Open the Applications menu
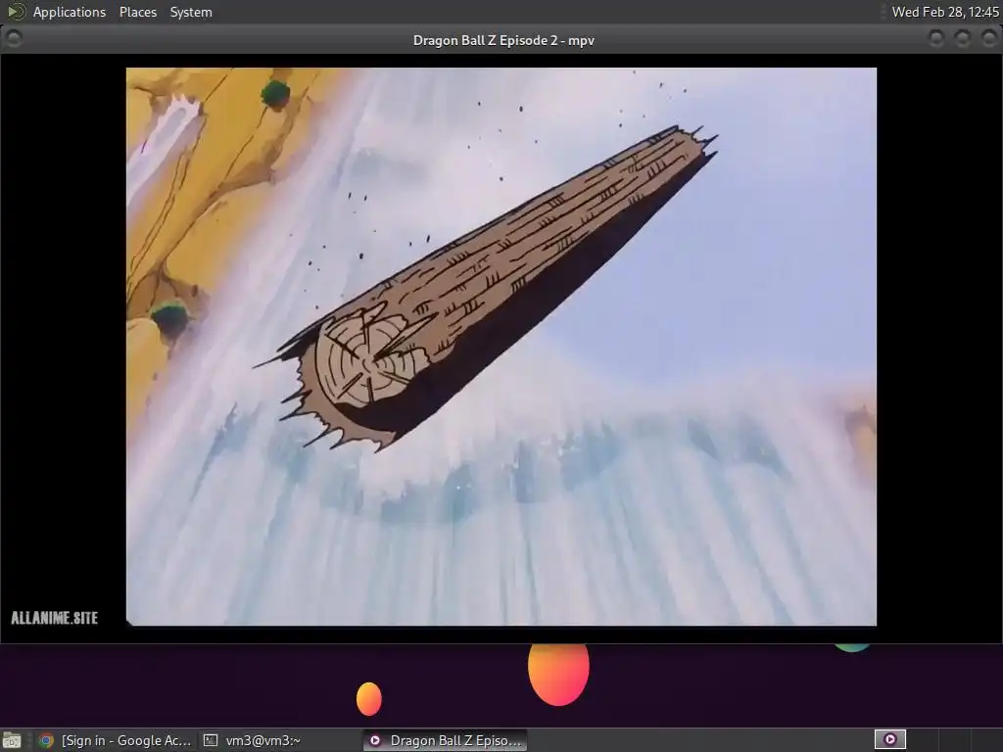Screen dimensions: 1003x752 tap(70, 12)
